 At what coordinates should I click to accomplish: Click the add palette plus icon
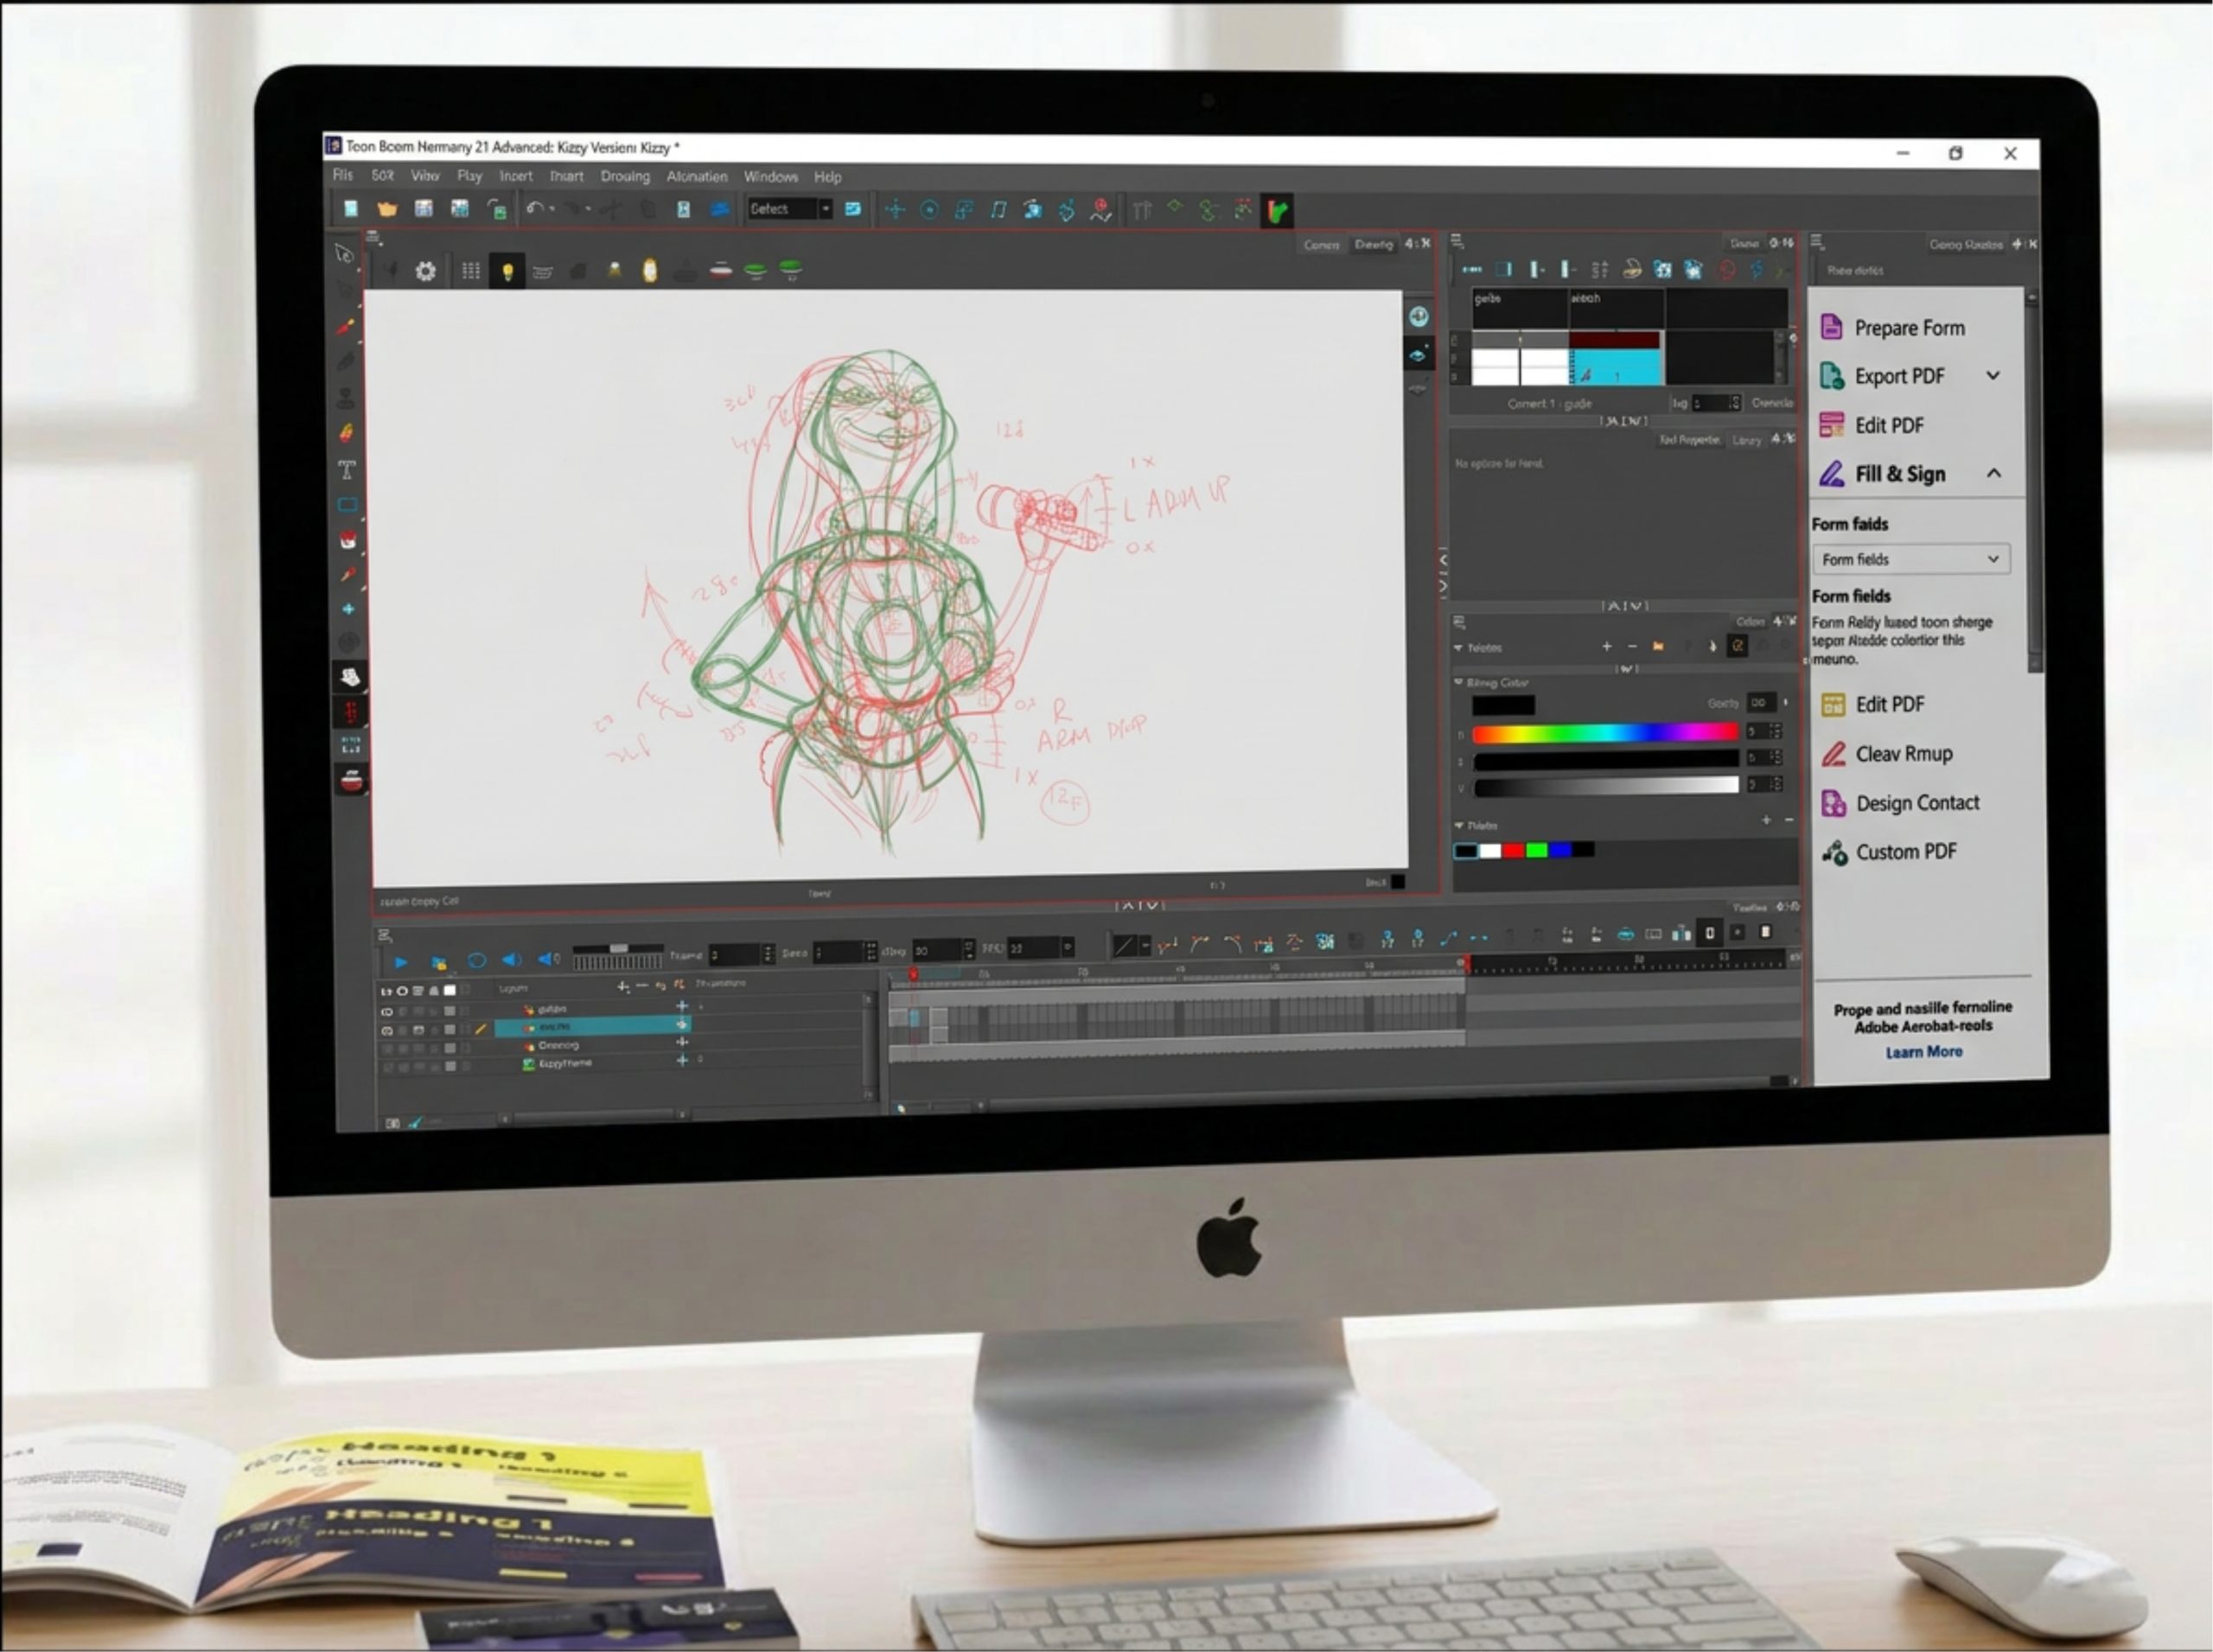(x=1606, y=647)
